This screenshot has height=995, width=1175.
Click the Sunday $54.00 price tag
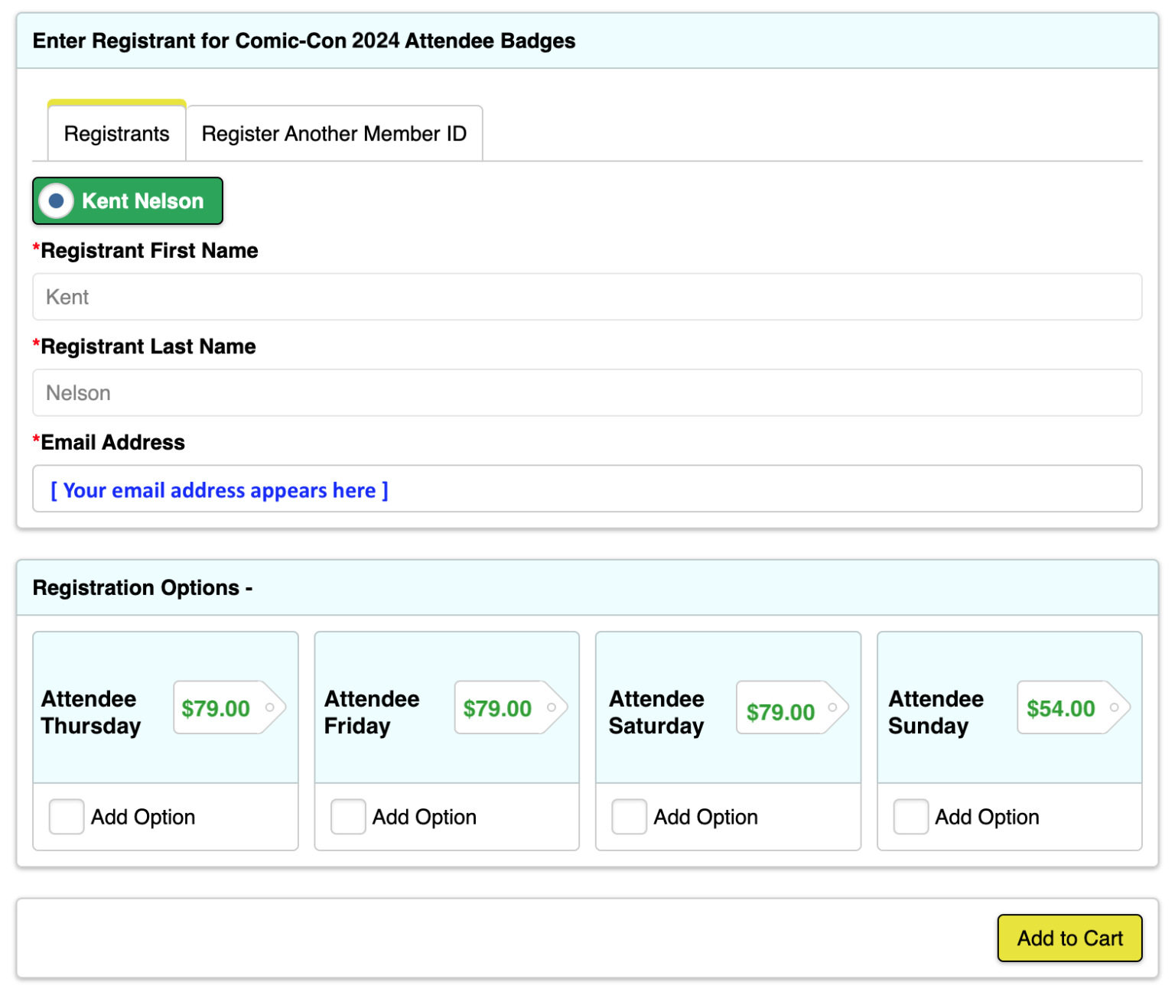[x=1073, y=707]
